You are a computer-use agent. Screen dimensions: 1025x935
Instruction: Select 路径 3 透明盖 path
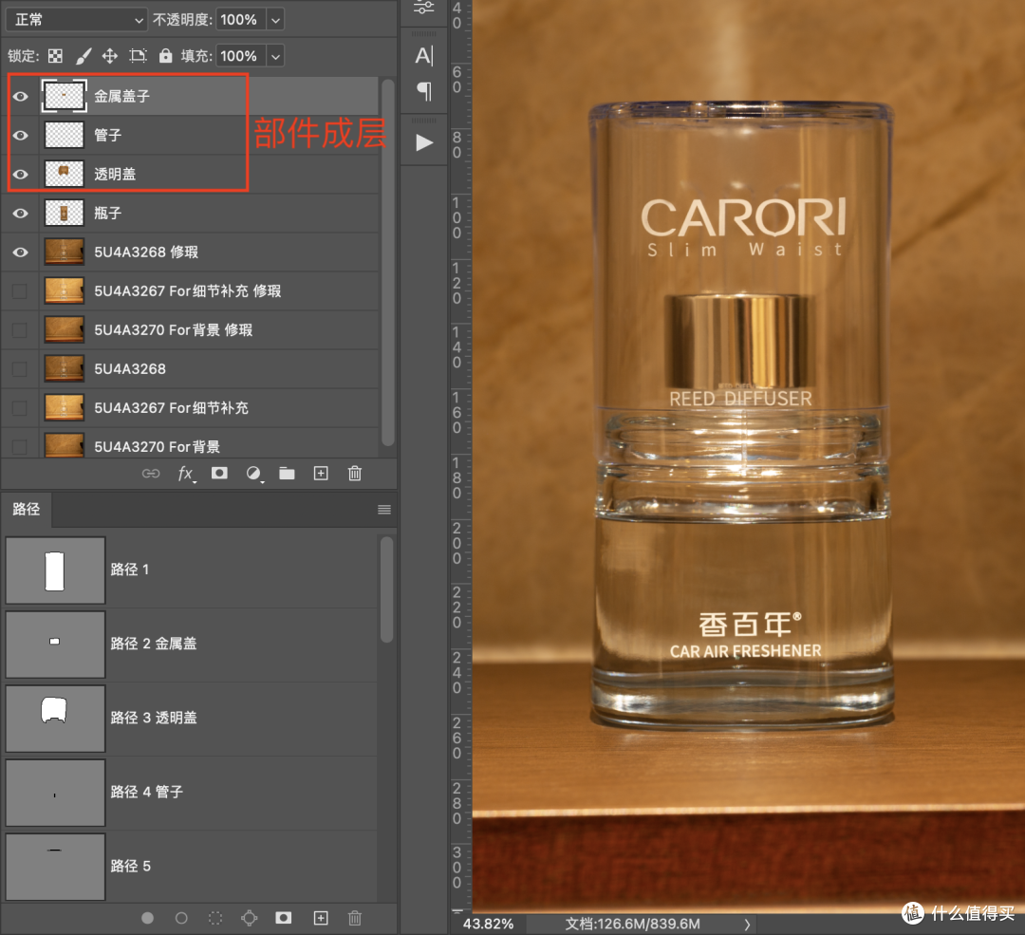(x=191, y=719)
